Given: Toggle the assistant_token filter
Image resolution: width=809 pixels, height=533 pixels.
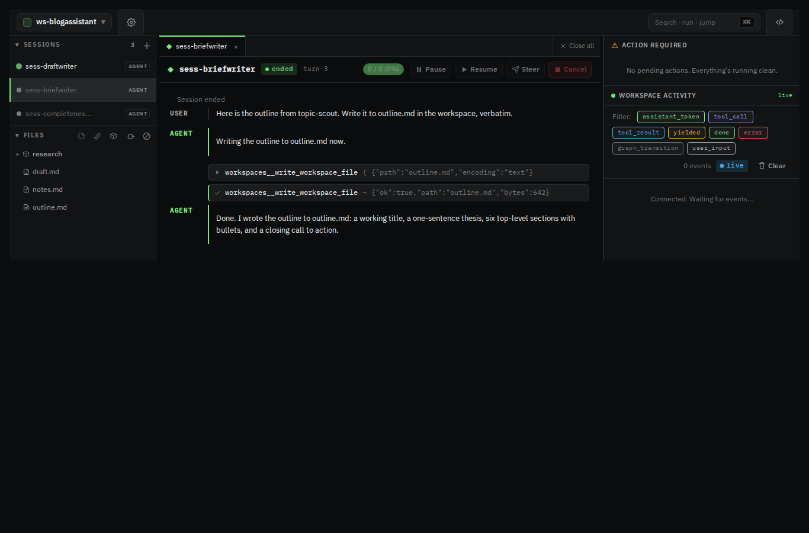Looking at the screenshot, I should [x=671, y=117].
